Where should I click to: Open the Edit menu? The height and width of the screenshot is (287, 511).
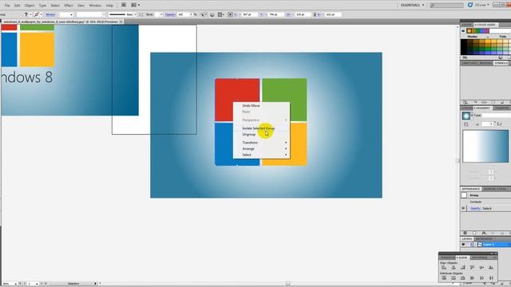click(17, 6)
